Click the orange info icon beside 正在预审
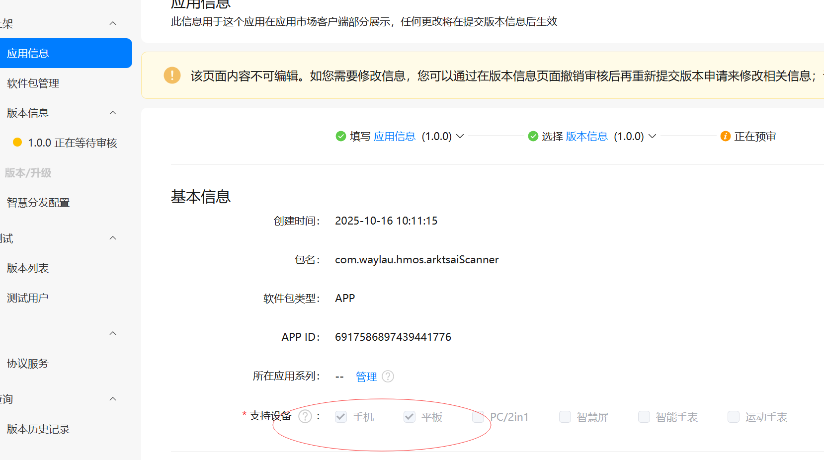 (x=725, y=136)
